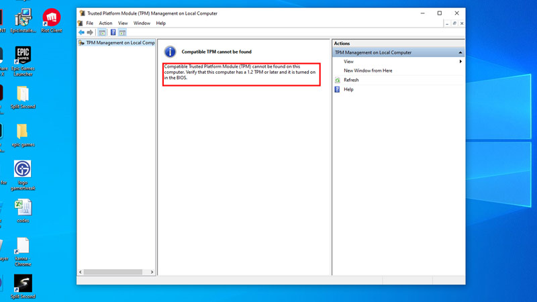
Task: Click the TPM console icon in the title bar
Action: tap(82, 13)
